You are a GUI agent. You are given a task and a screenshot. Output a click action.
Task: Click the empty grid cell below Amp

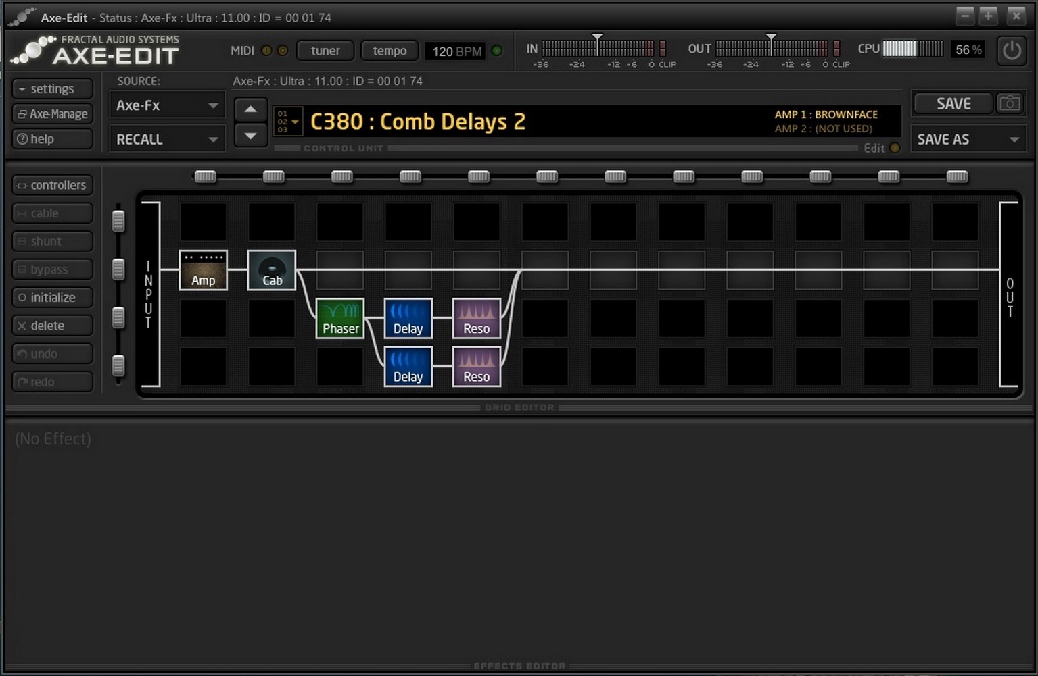pyautogui.click(x=203, y=318)
